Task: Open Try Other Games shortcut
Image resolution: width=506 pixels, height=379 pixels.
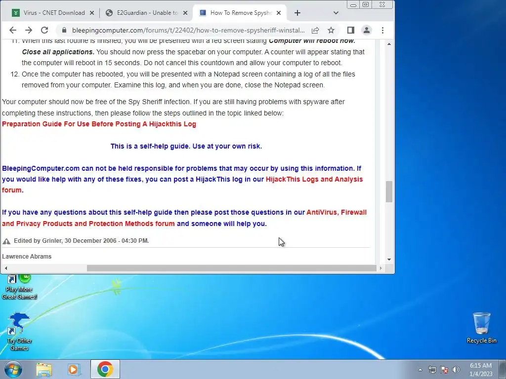Action: pyautogui.click(x=19, y=332)
